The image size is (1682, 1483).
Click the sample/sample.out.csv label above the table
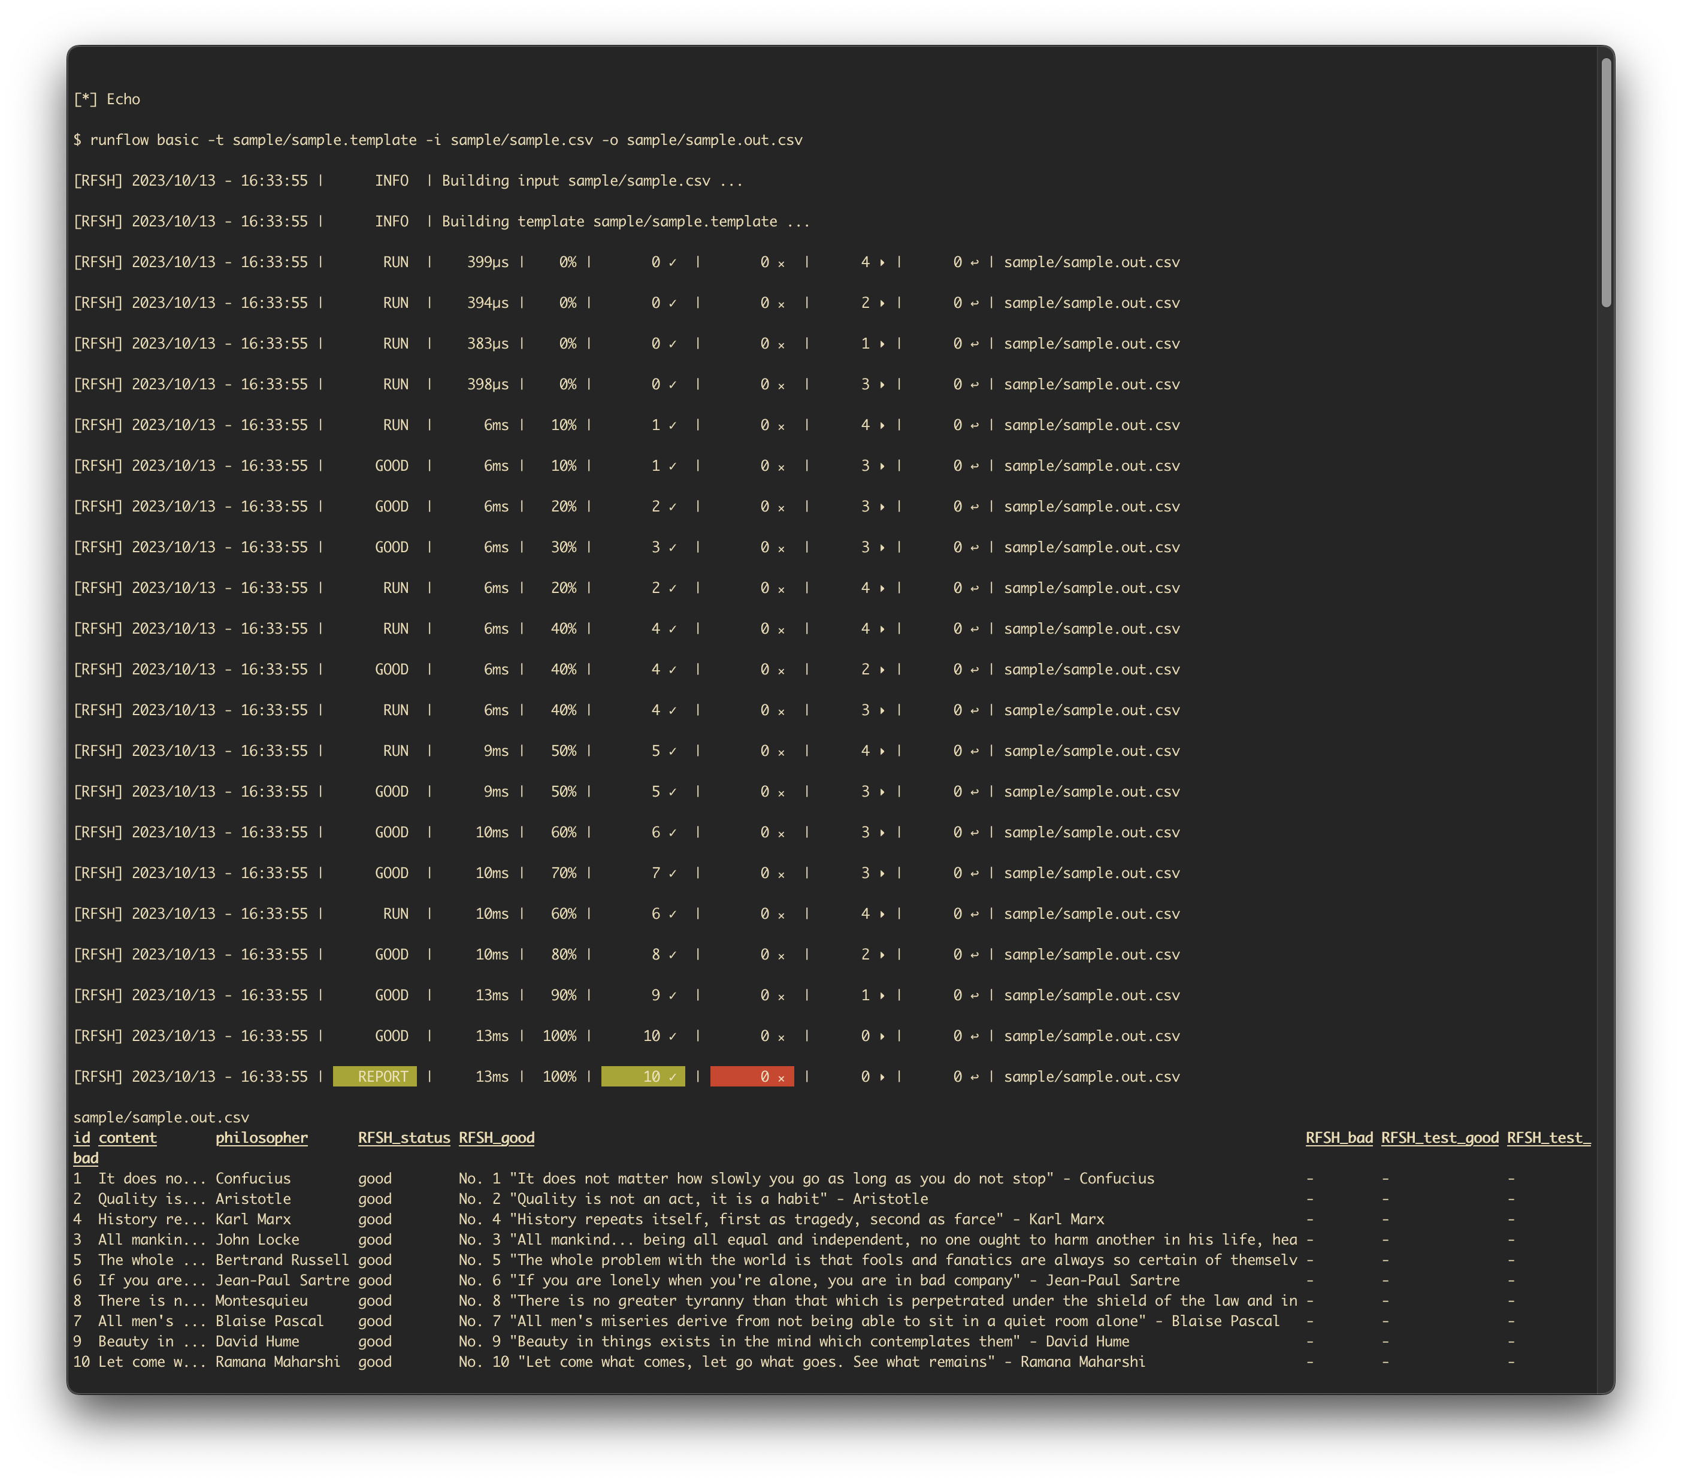[x=161, y=1117]
